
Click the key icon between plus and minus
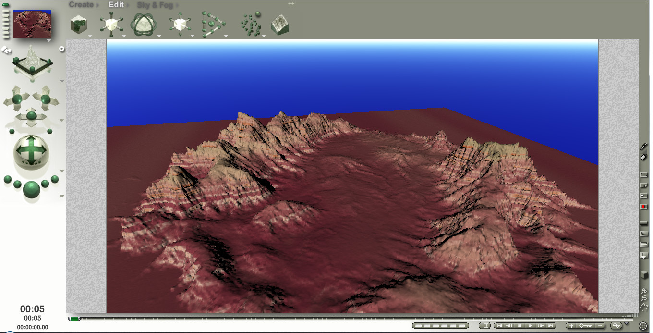(x=585, y=325)
